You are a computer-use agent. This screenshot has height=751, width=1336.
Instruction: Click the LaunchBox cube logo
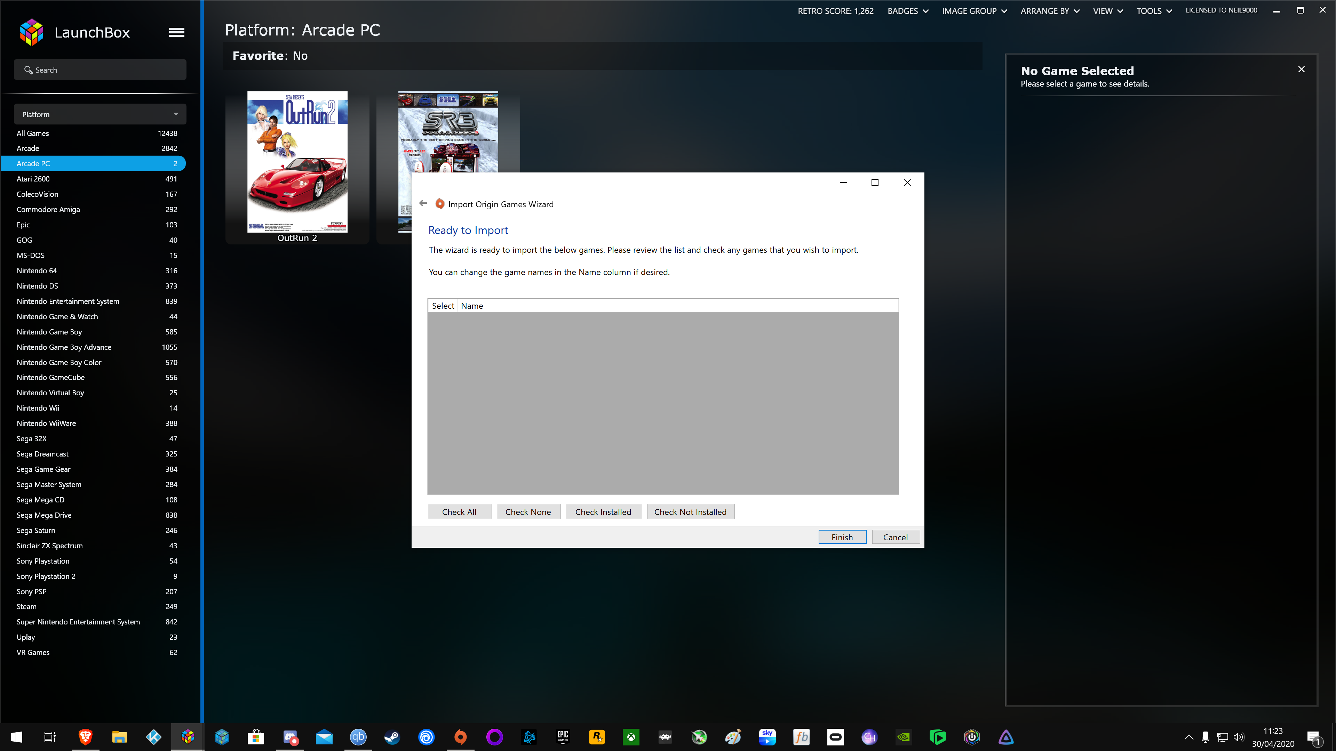(32, 32)
